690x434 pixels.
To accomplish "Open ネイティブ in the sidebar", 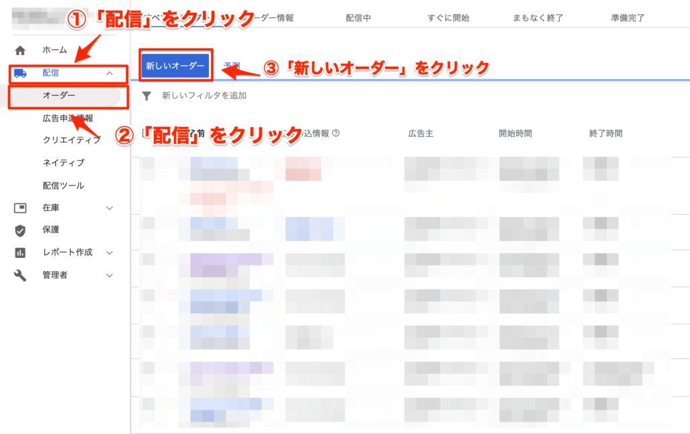I will 63,163.
